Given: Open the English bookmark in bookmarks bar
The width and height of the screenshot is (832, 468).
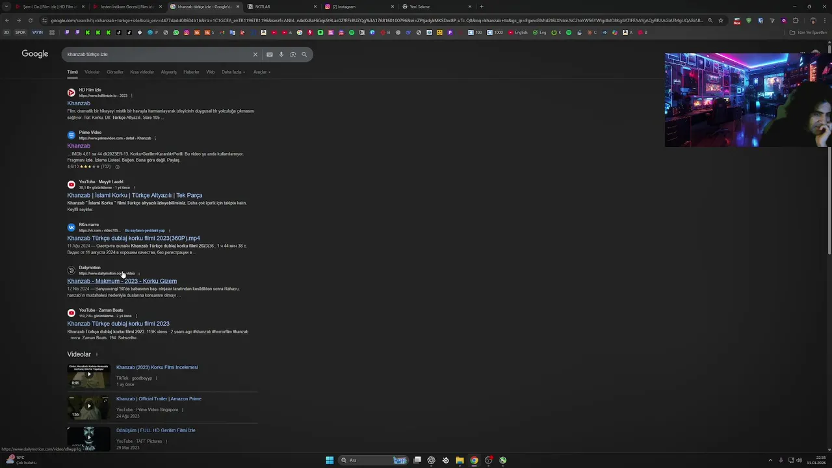Looking at the screenshot, I should (x=518, y=32).
